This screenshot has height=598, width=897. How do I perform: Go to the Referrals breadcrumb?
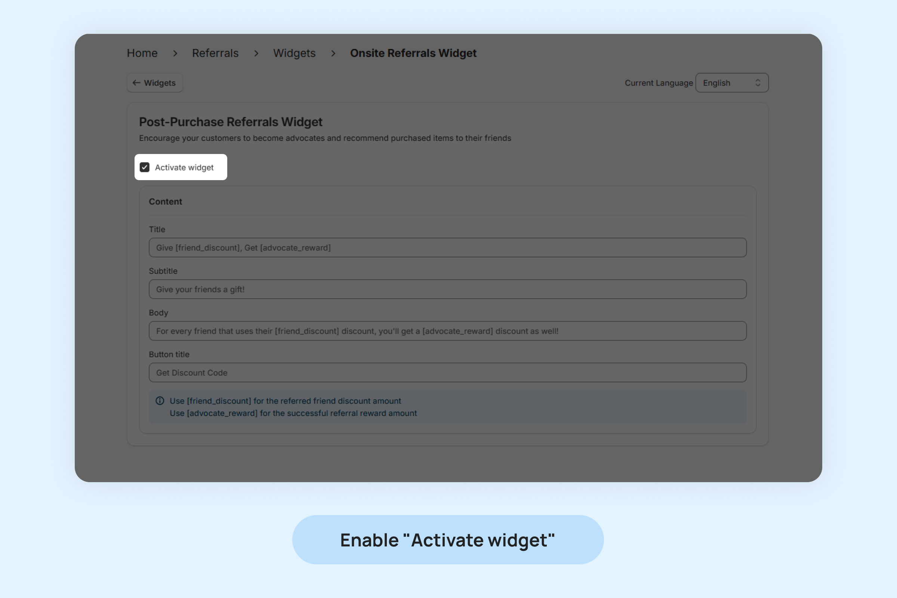tap(215, 53)
